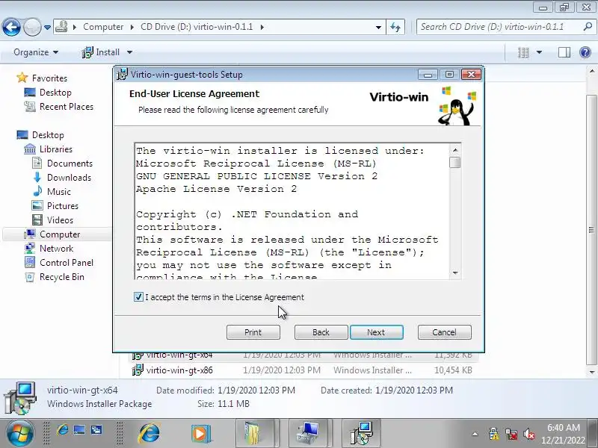Click license text scrollbar up arrow
Screen dimensions: 598x448
click(x=455, y=150)
